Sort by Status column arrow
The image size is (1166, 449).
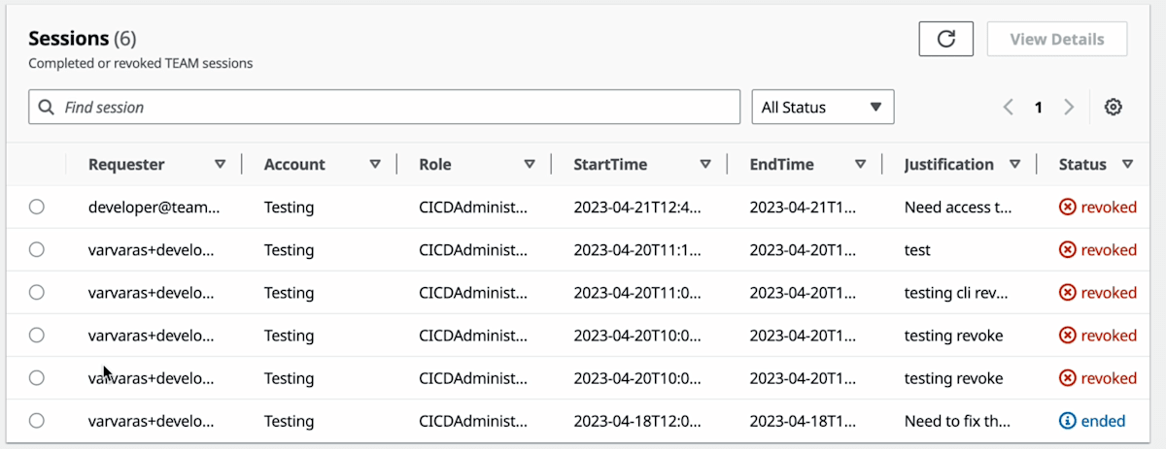(1127, 164)
